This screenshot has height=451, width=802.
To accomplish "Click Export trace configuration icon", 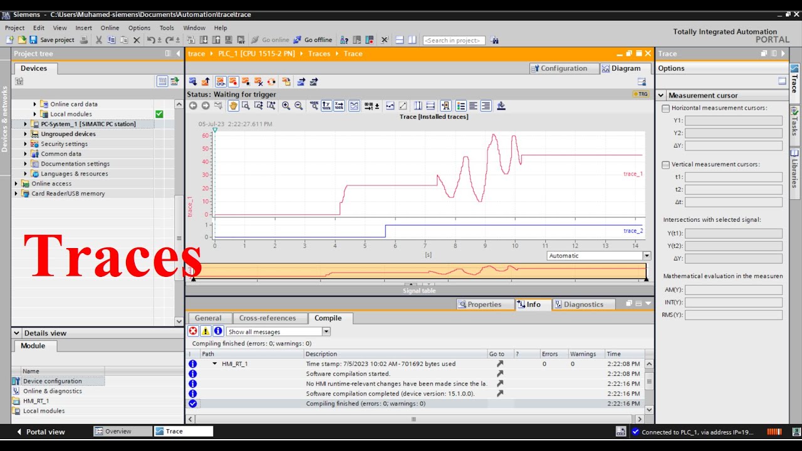I will (x=301, y=81).
